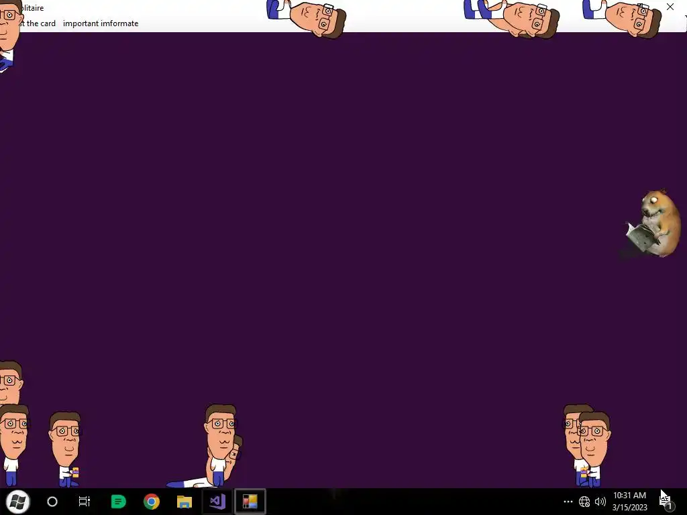This screenshot has height=515, width=687.
Task: Click the hamster reading a newspaper
Action: click(651, 223)
